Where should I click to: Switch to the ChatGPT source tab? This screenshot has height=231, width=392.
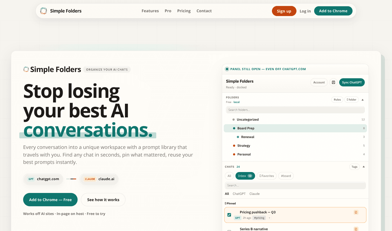point(239,194)
